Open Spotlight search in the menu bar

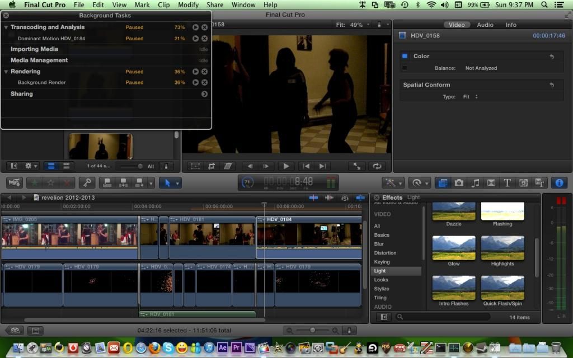click(x=544, y=4)
